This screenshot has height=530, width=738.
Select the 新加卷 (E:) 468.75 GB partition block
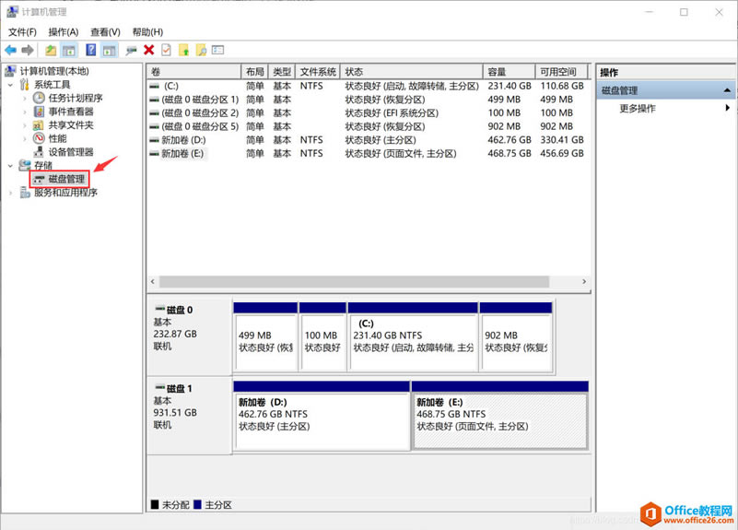click(x=500, y=416)
